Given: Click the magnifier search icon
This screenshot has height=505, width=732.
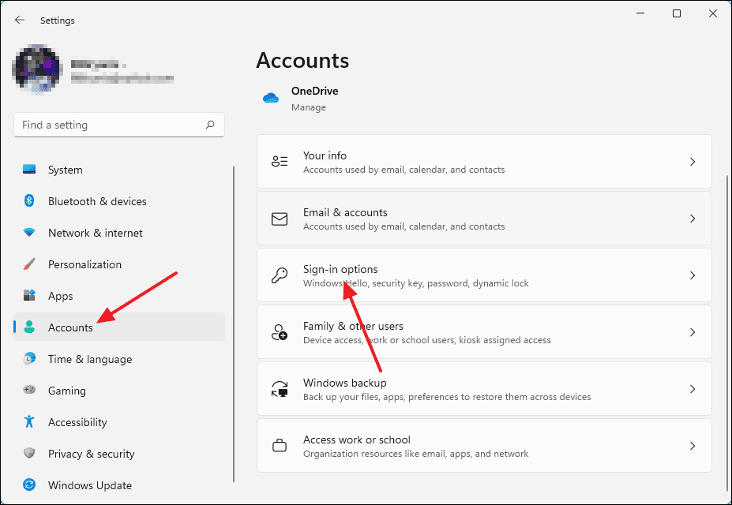Looking at the screenshot, I should 210,125.
